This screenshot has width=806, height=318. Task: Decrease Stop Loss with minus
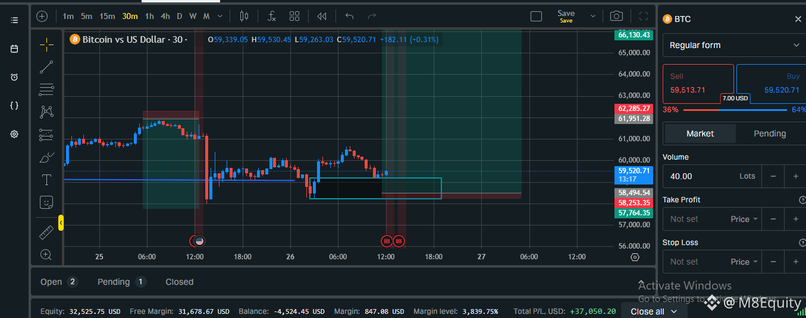[773, 262]
